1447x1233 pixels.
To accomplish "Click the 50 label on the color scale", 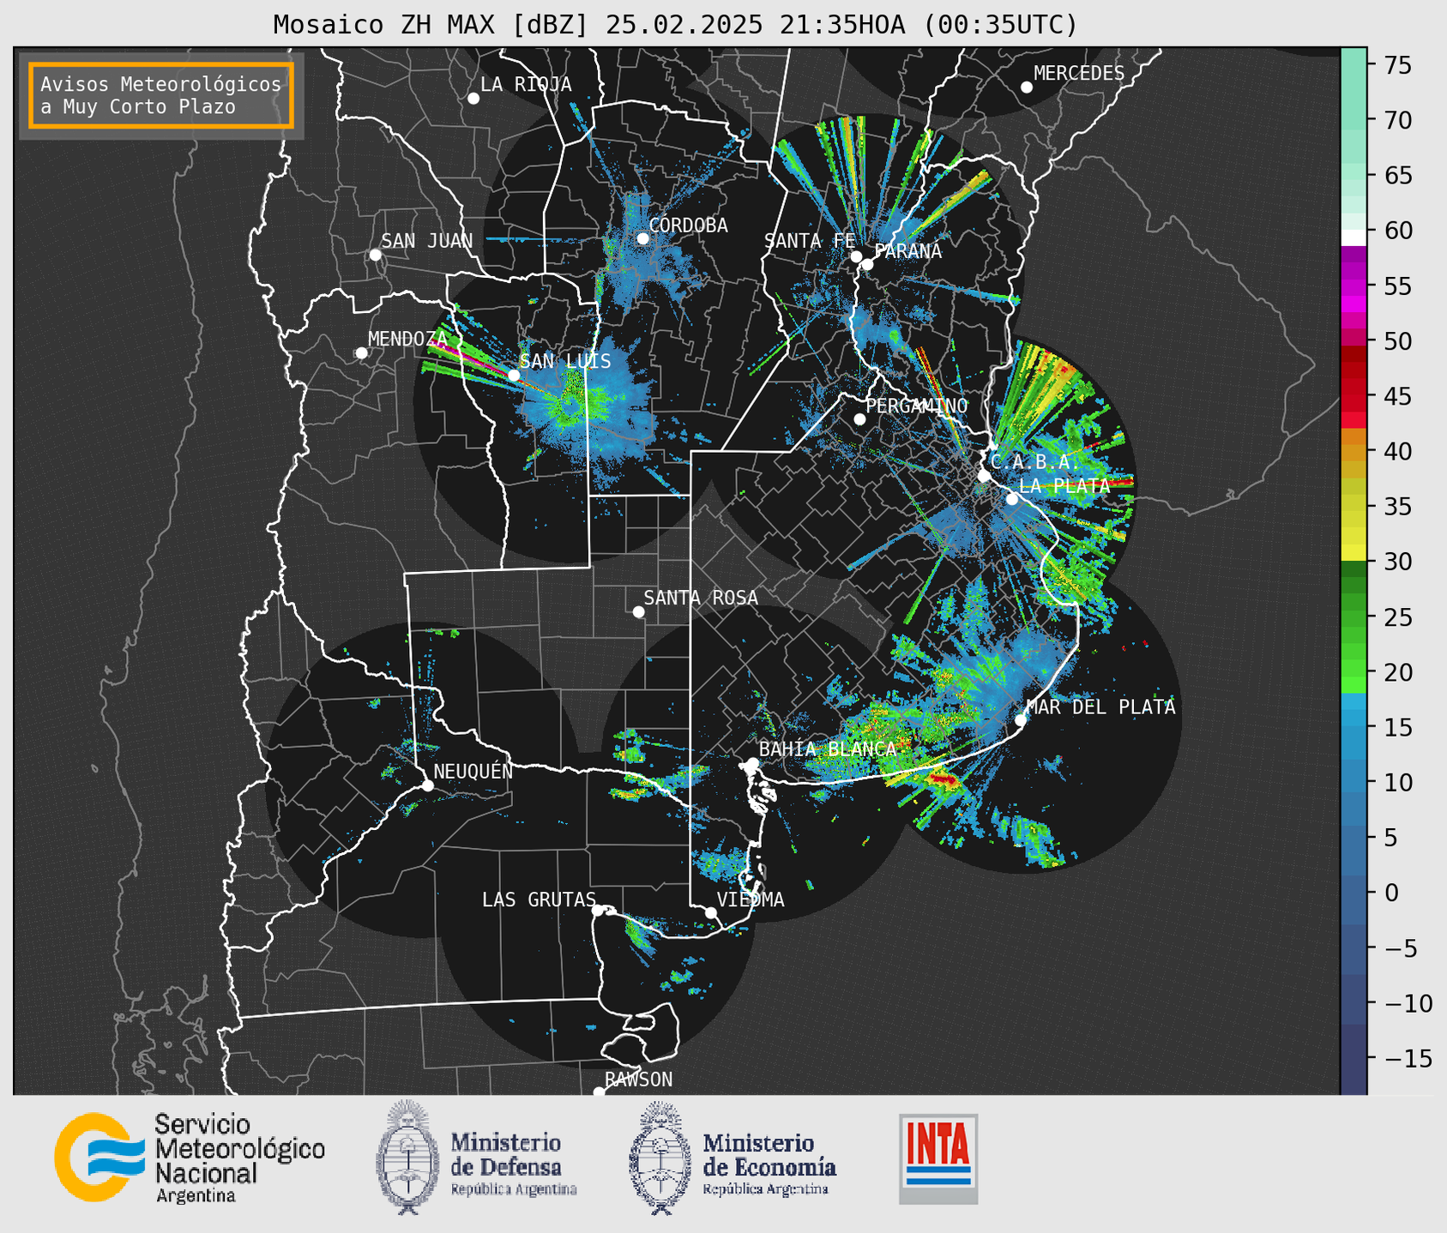I will point(1398,341).
